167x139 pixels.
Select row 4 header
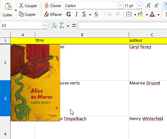point(5,128)
